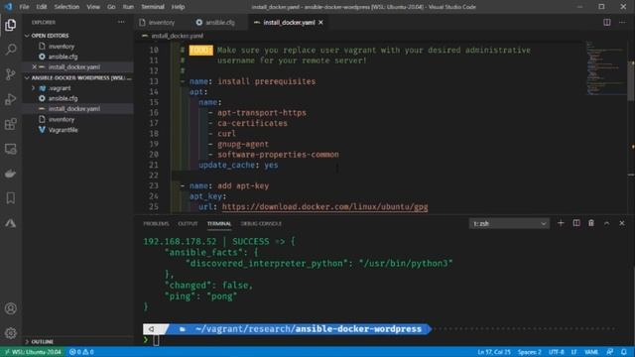Open the Run menu
The height and width of the screenshot is (357, 635).
128,7
